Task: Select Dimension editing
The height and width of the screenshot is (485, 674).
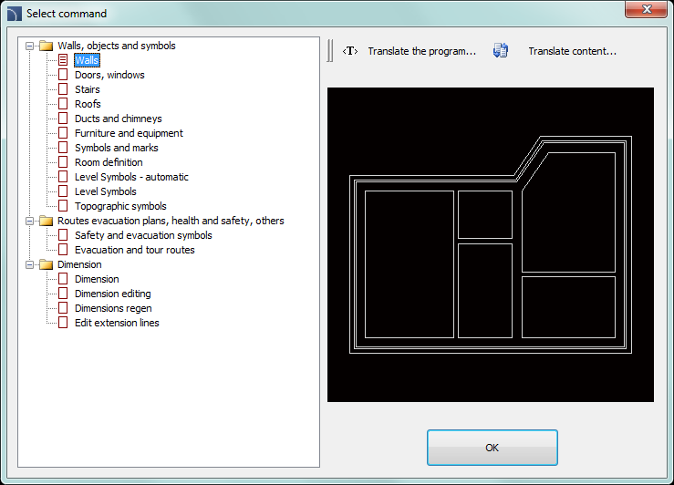Action: coord(112,294)
